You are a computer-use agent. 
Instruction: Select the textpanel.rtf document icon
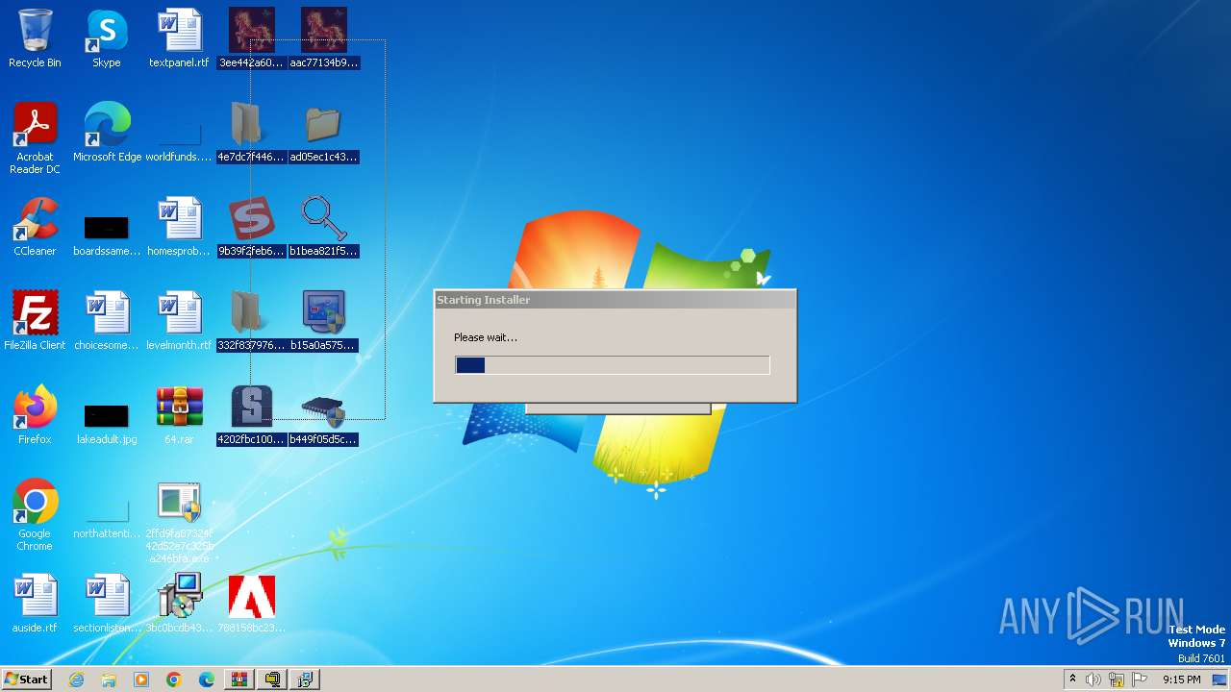point(179,38)
